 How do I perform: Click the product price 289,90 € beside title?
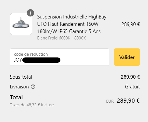[131, 24]
